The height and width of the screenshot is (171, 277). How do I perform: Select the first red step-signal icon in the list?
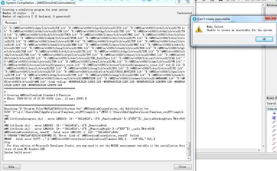click(274, 139)
